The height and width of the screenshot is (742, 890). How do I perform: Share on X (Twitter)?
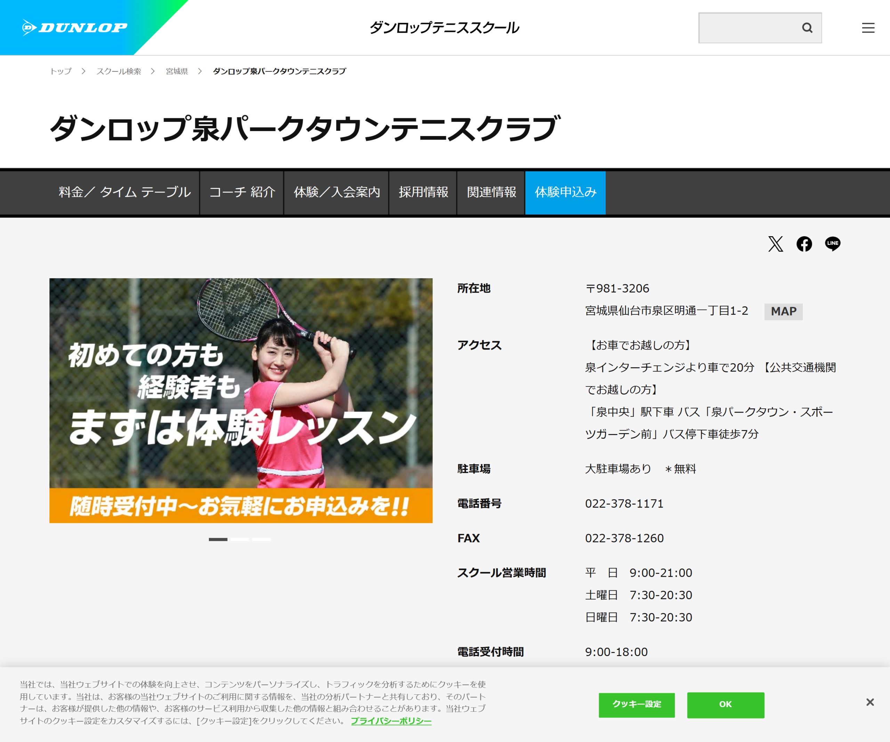[776, 244]
